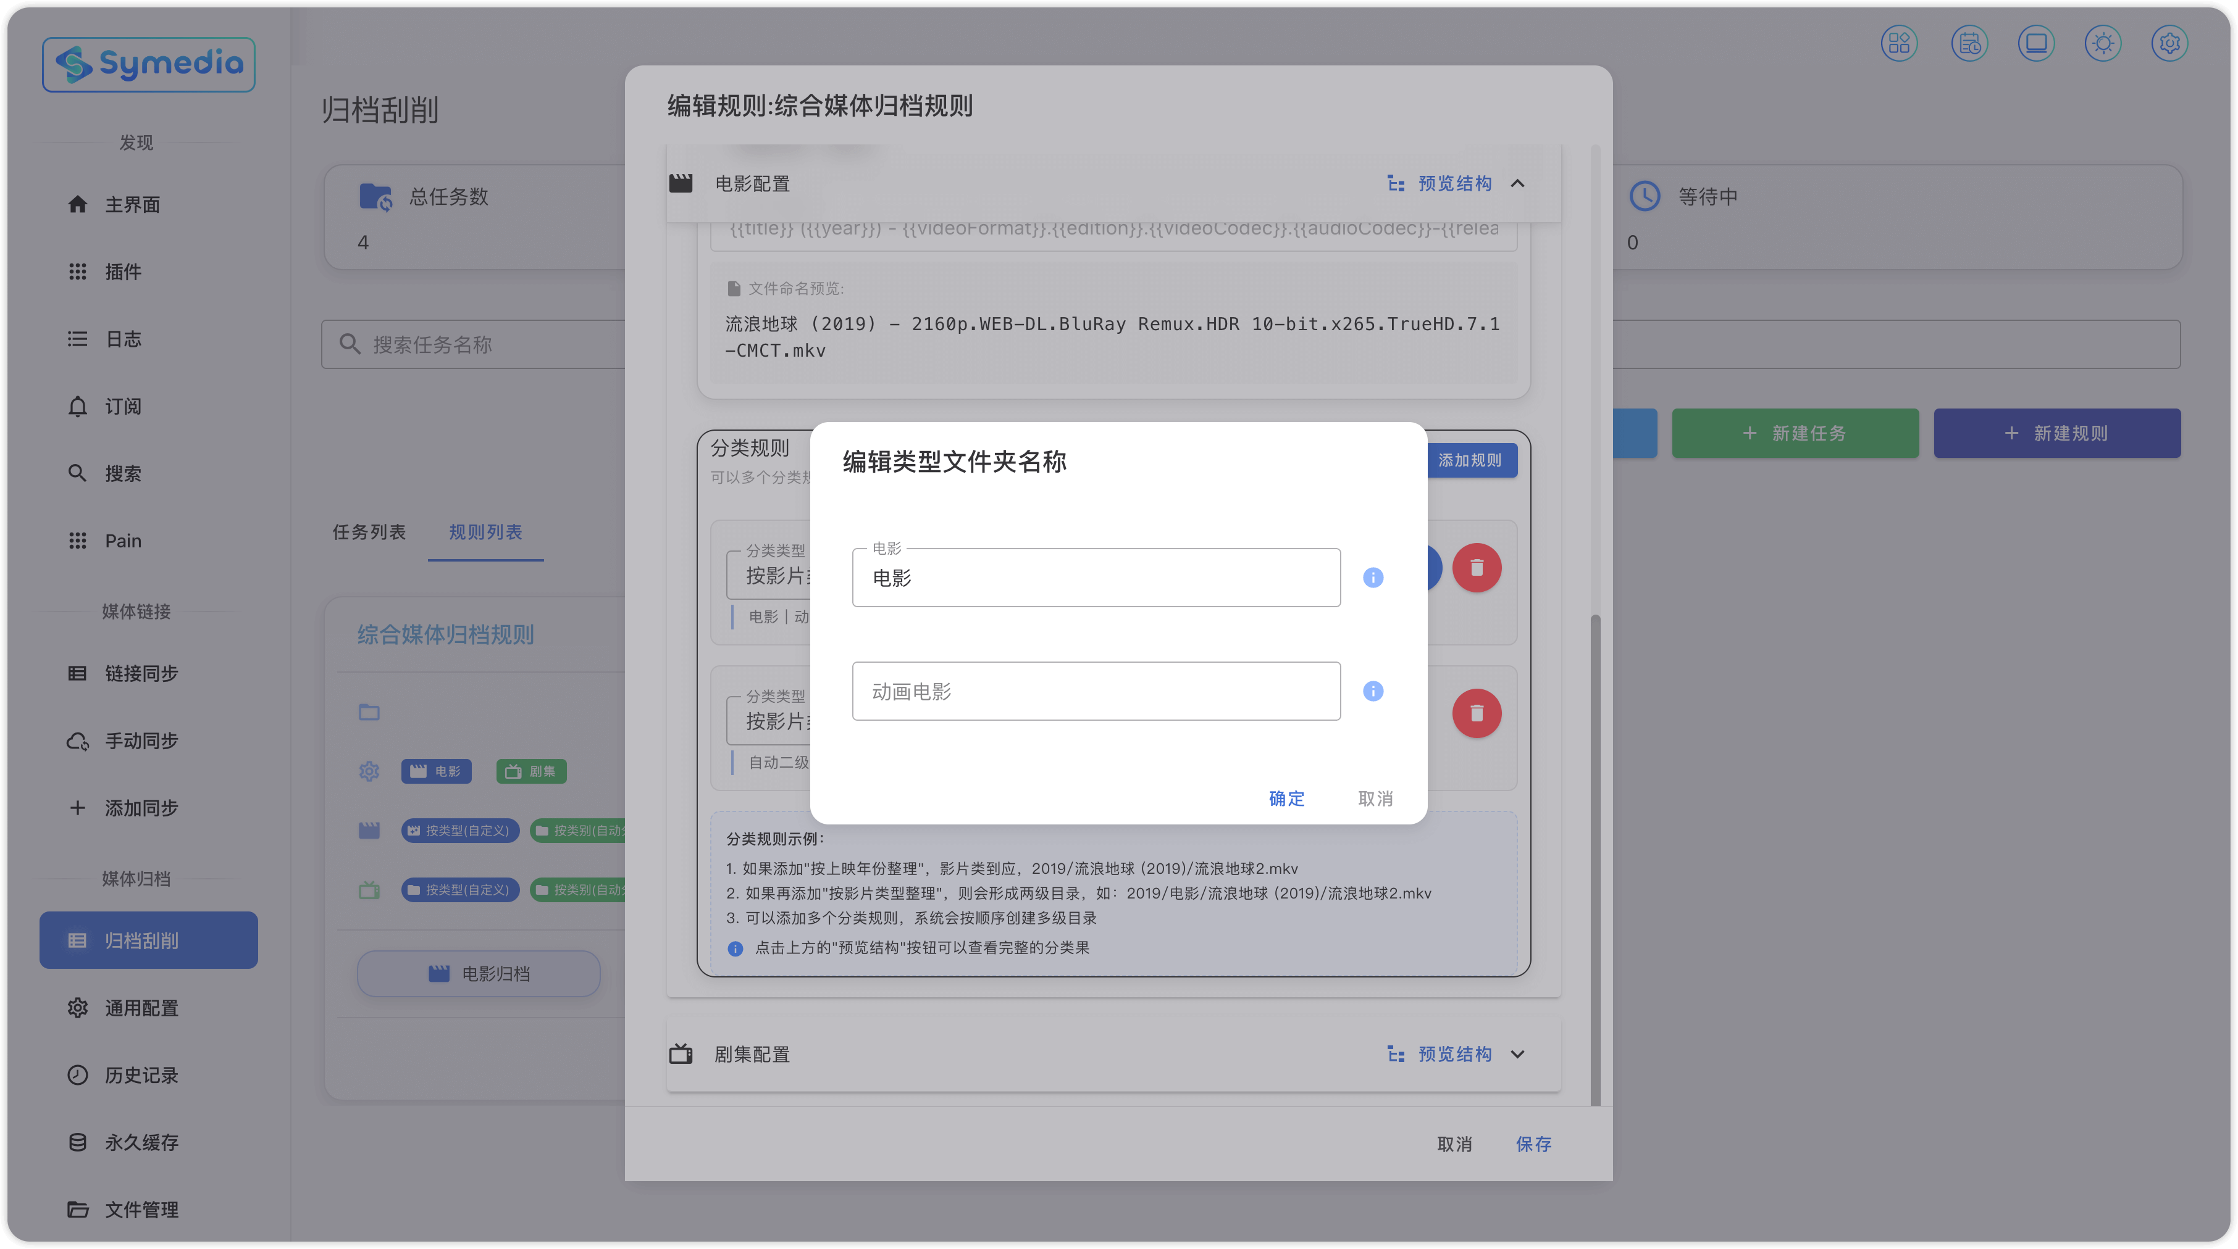Delete the first classification rule
The height and width of the screenshot is (1249, 2238).
coord(1476,568)
